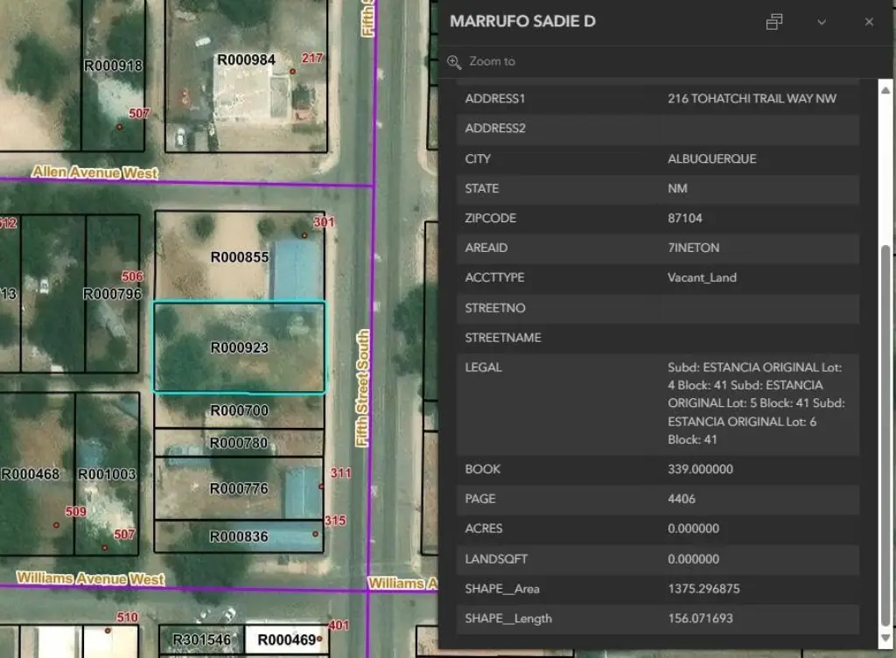Image resolution: width=896 pixels, height=658 pixels.
Task: Click parcel R000468
Action: (31, 474)
